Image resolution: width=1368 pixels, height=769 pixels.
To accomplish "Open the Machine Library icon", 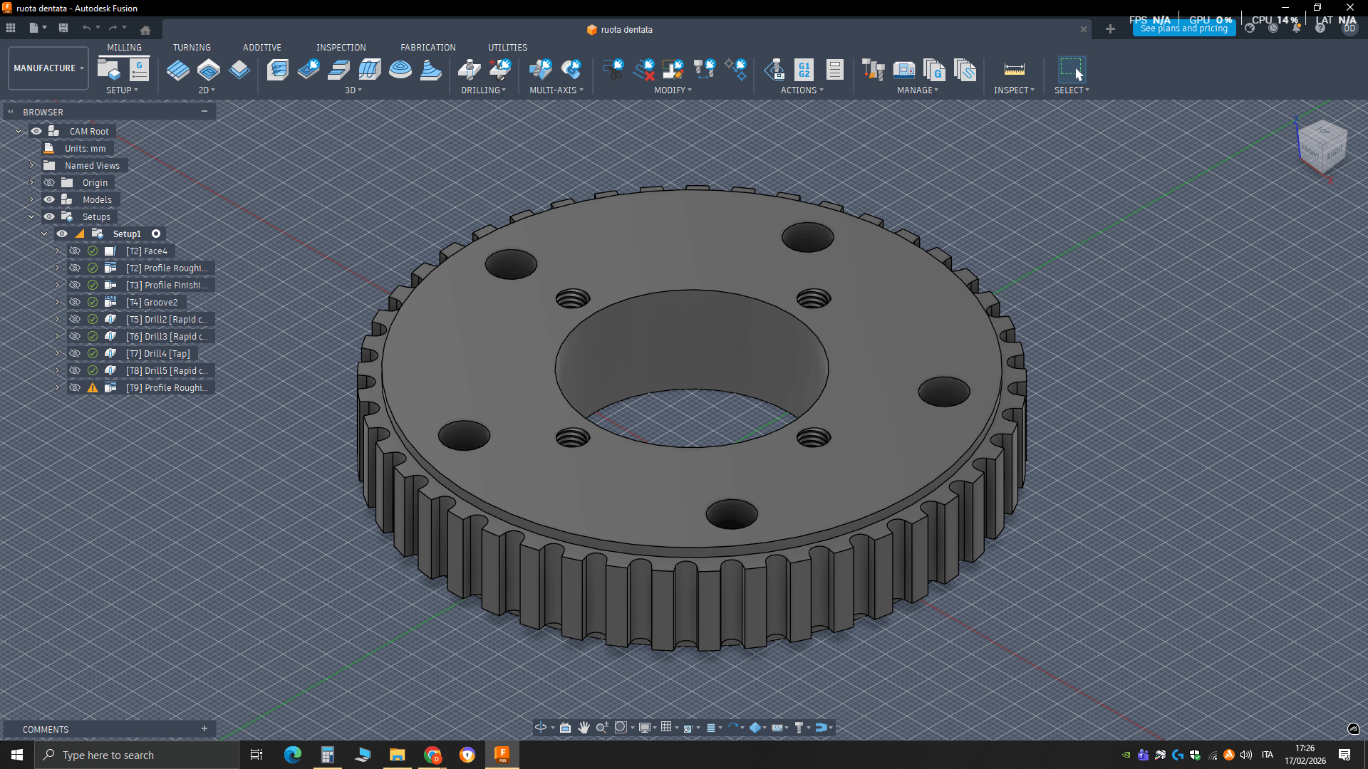I will (x=903, y=70).
